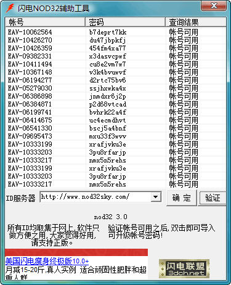Select the row with password mxu33f3wvv
Viewport: 231px width, 285px height.
(x=116, y=136)
